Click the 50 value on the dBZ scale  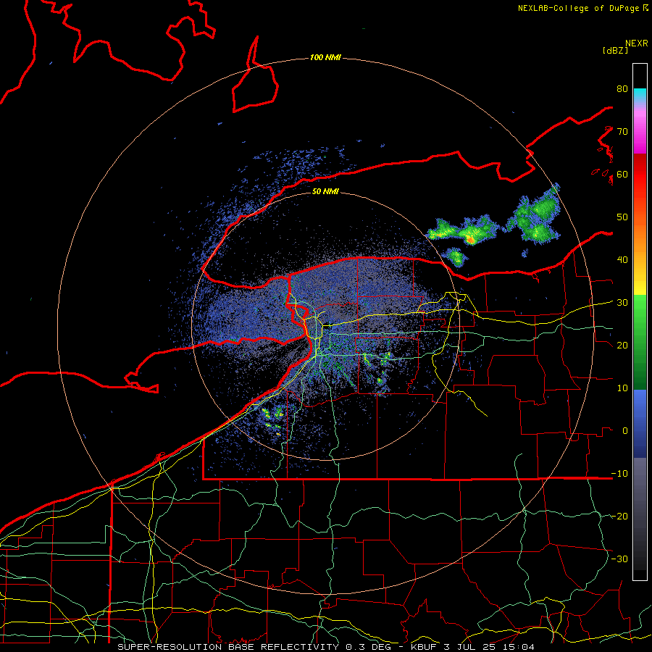[x=622, y=217]
